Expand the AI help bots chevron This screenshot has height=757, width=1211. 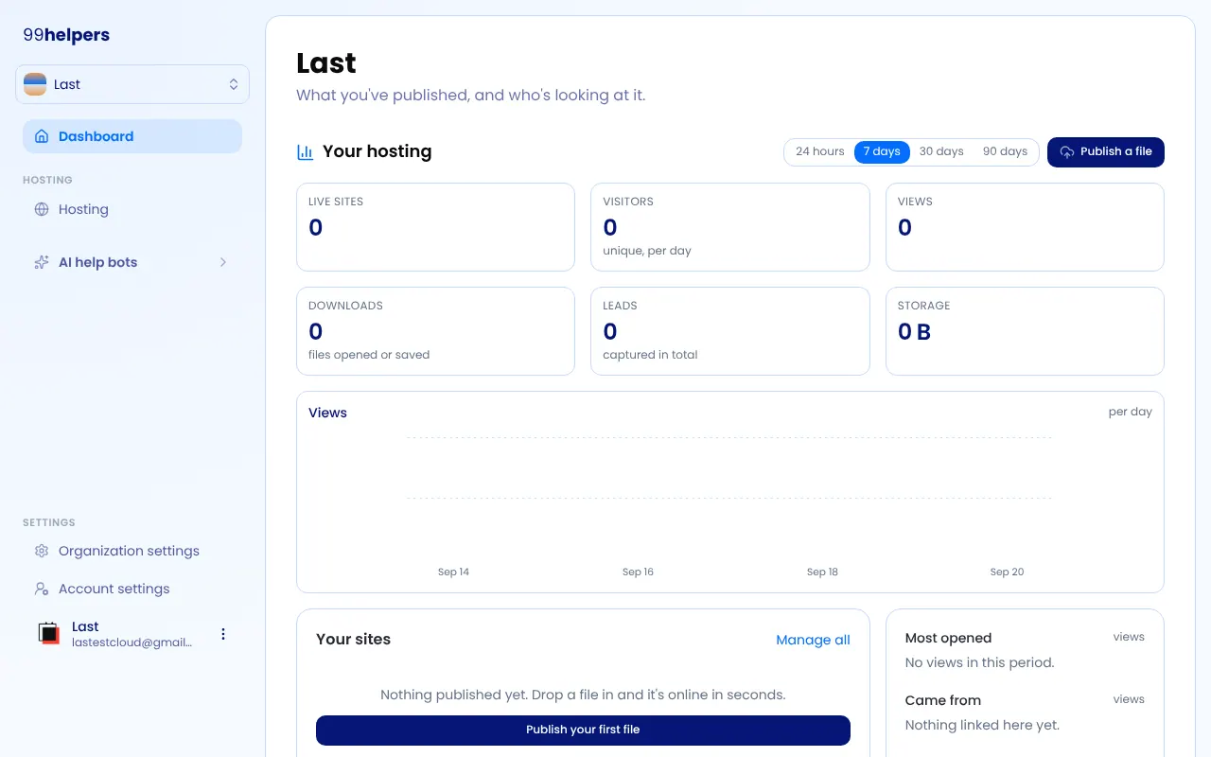coord(223,262)
